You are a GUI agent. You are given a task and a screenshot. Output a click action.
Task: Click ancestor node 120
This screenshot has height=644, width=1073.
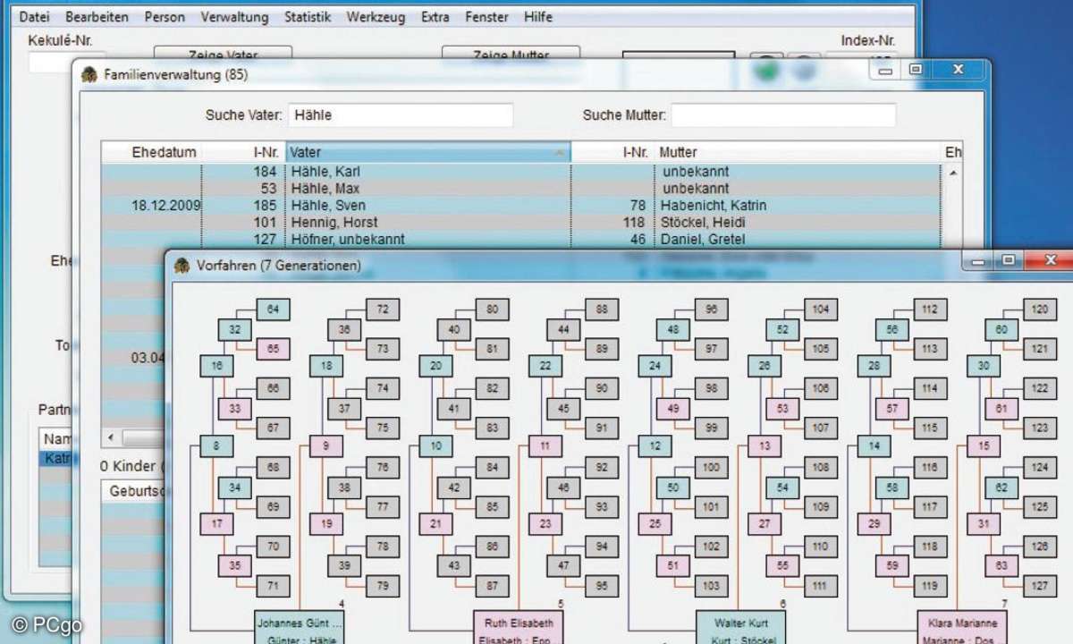click(x=1040, y=309)
